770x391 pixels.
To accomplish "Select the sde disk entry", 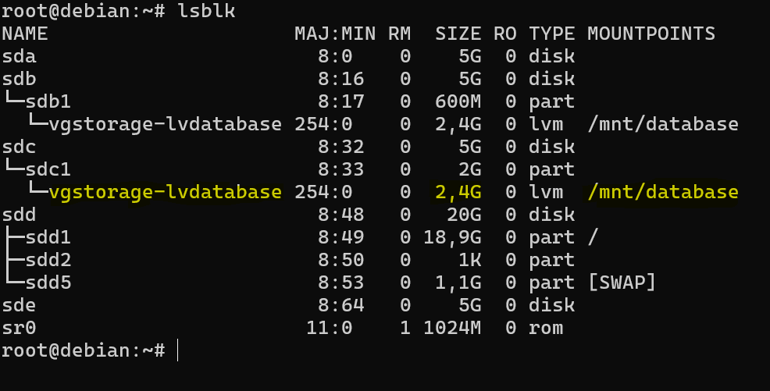I will point(20,305).
